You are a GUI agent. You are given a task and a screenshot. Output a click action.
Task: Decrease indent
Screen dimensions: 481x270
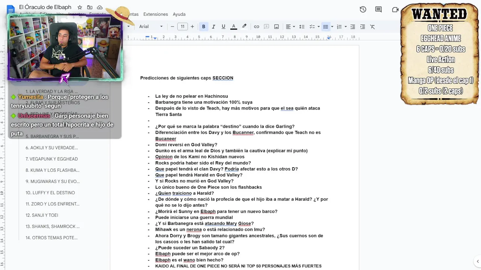(x=352, y=27)
